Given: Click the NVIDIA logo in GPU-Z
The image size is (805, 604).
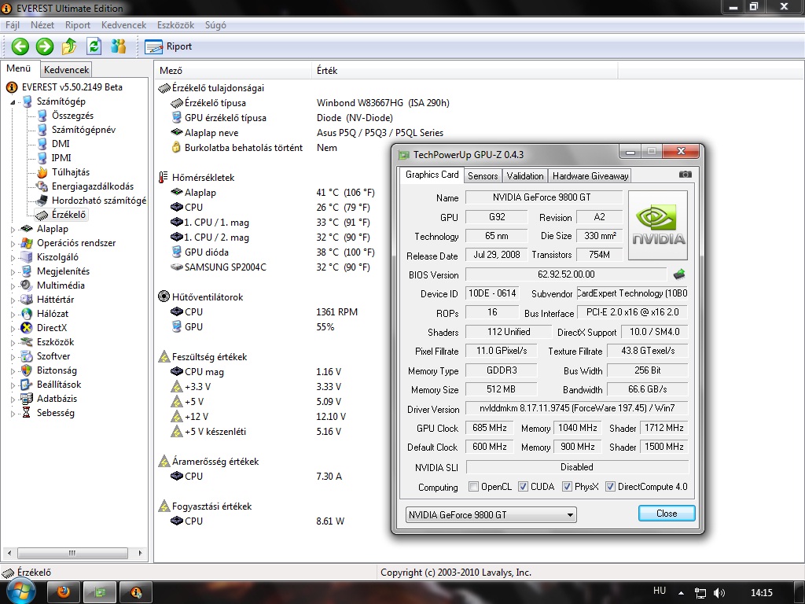Looking at the screenshot, I should 658,226.
